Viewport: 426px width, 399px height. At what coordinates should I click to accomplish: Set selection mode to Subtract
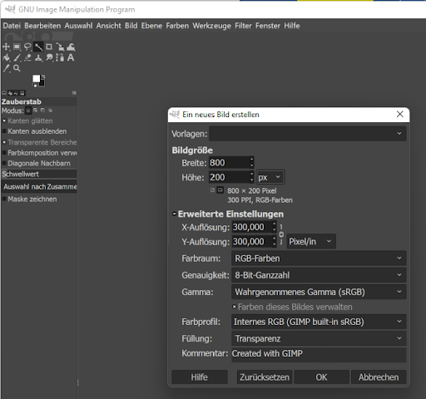click(42, 111)
